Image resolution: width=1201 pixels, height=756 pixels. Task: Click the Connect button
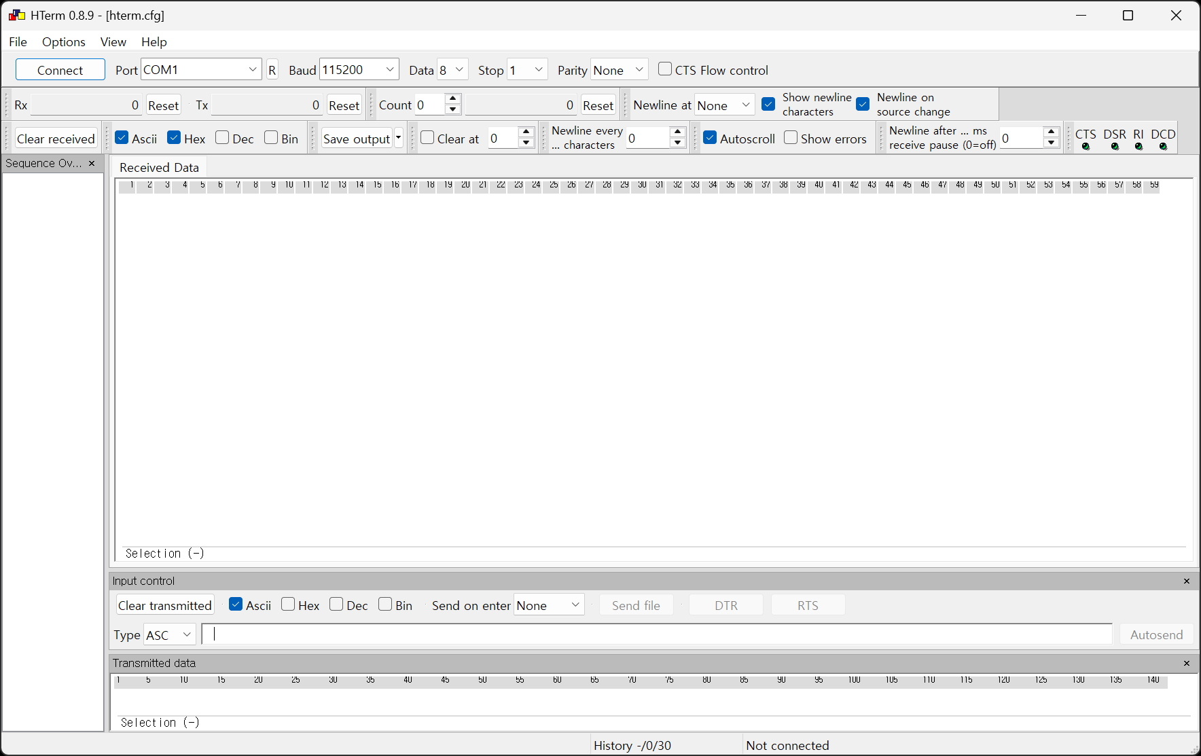[60, 70]
